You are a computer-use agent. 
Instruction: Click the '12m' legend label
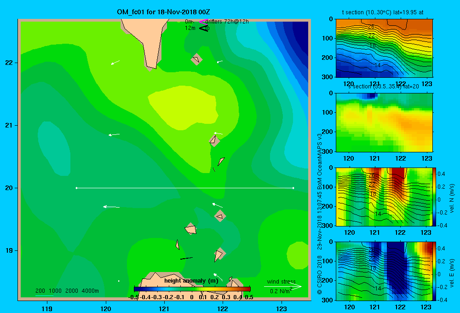click(x=190, y=28)
